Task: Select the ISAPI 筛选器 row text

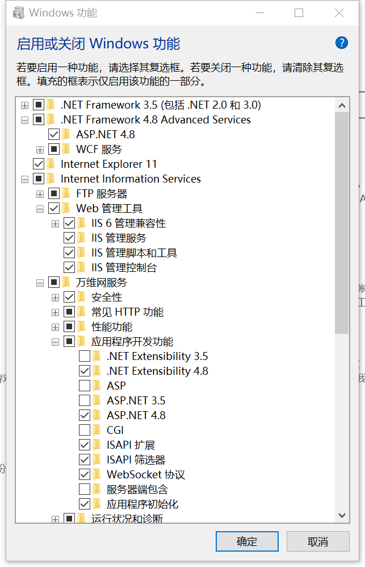Action: [136, 460]
